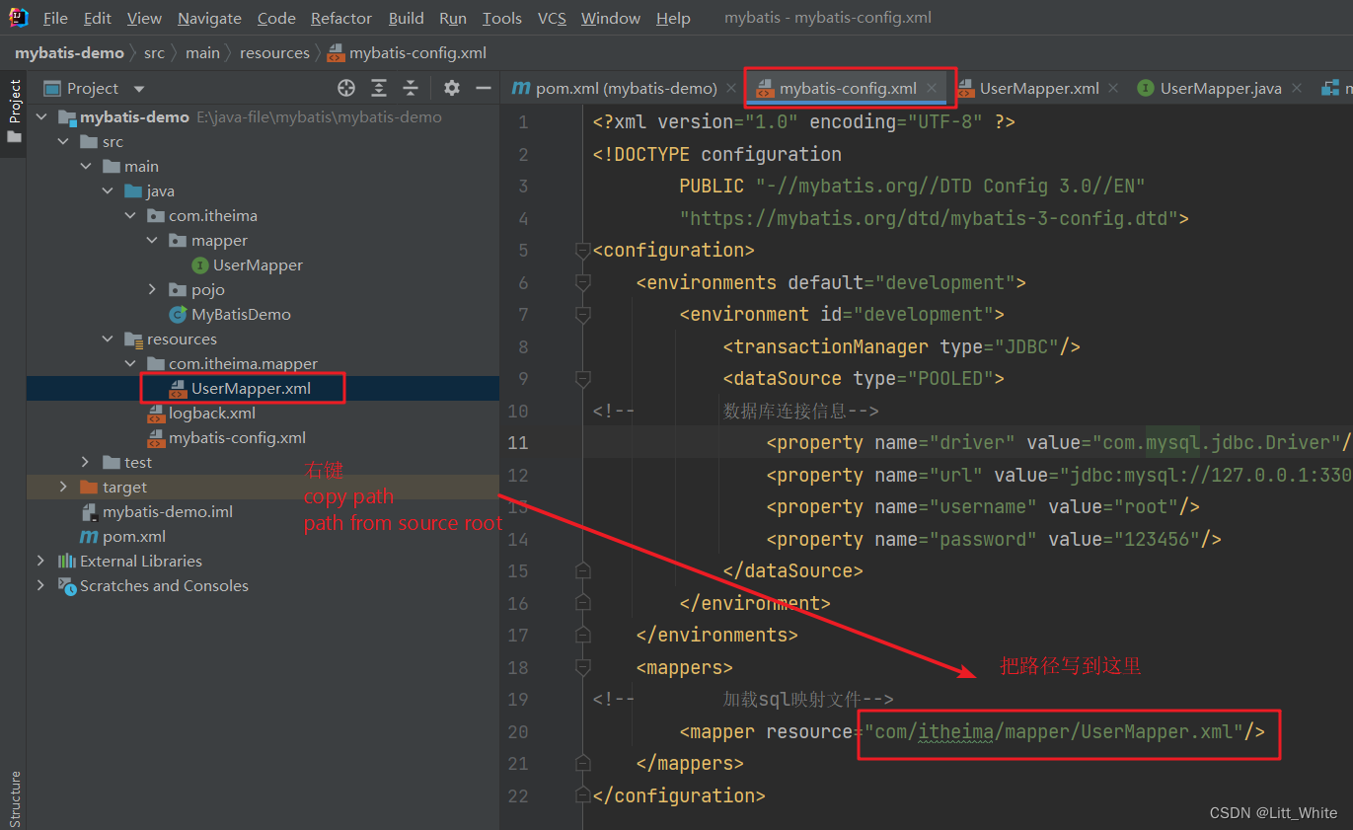Fold the configuration tag at line 5
This screenshot has width=1353, height=830.
pyautogui.click(x=582, y=251)
